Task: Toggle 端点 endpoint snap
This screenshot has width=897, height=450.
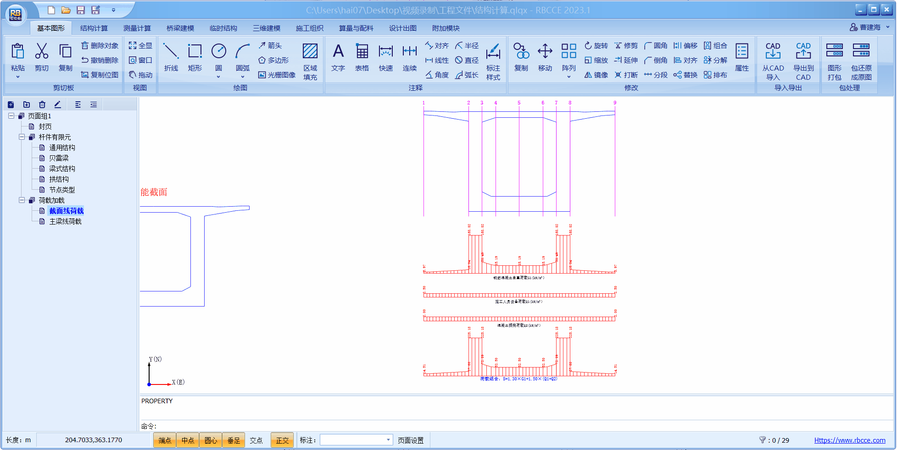Action: coord(165,440)
